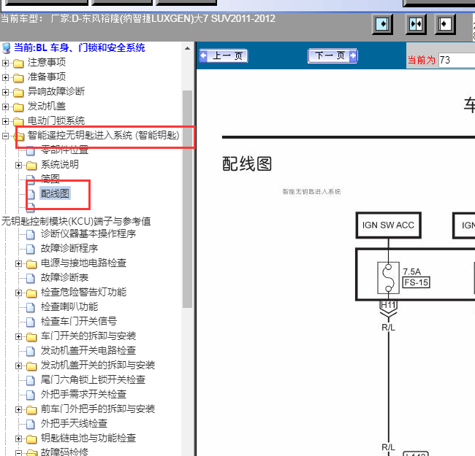This screenshot has width=475, height=456.
Task: Click the 配线图 document icon
Action: pos(31,194)
